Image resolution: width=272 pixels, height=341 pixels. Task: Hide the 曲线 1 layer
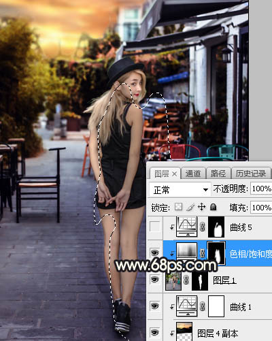coord(155,306)
